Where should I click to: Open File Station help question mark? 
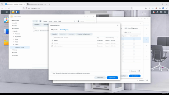(x=84, y=16)
